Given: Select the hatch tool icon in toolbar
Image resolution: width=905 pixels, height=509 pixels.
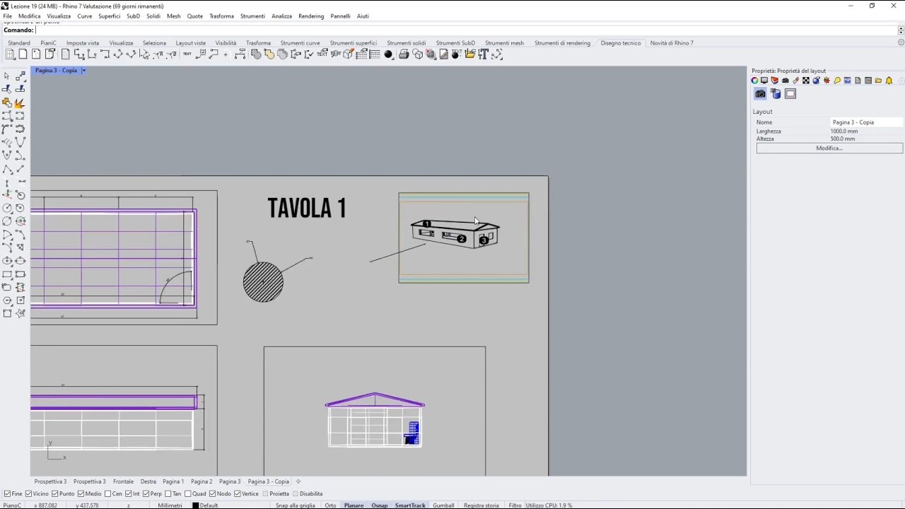Looking at the screenshot, I should (x=256, y=54).
